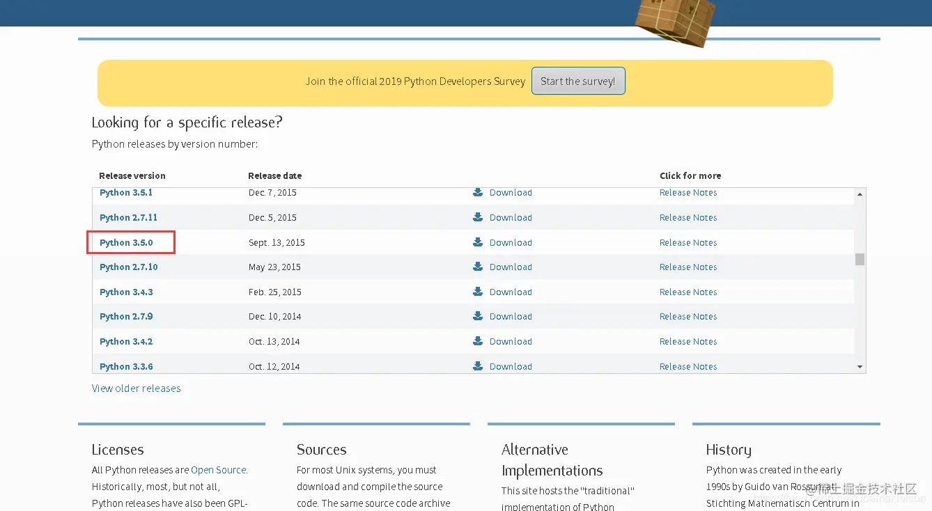Open the Python 3.3.6 release link
This screenshot has width=932, height=511.
click(126, 366)
